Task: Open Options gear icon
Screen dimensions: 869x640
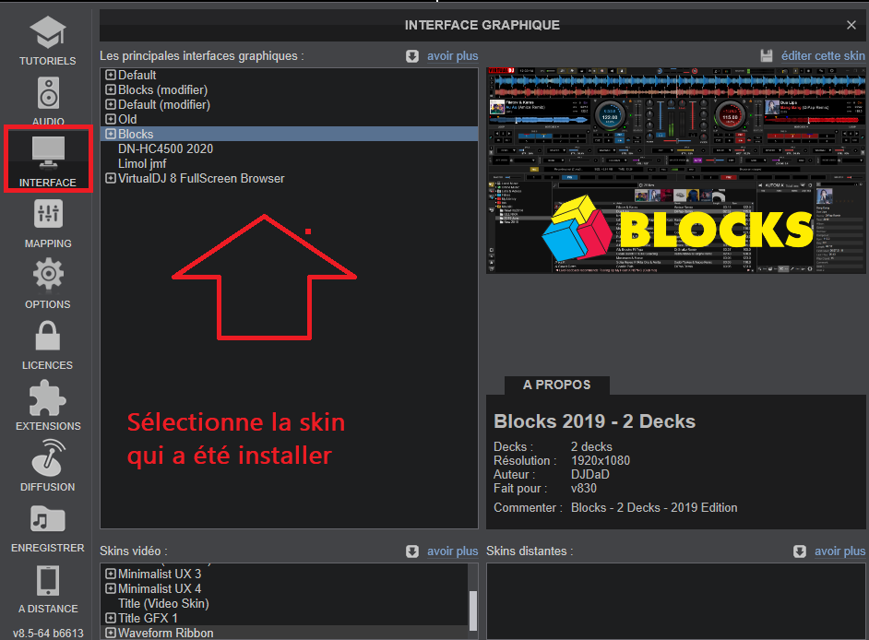Action: (48, 274)
